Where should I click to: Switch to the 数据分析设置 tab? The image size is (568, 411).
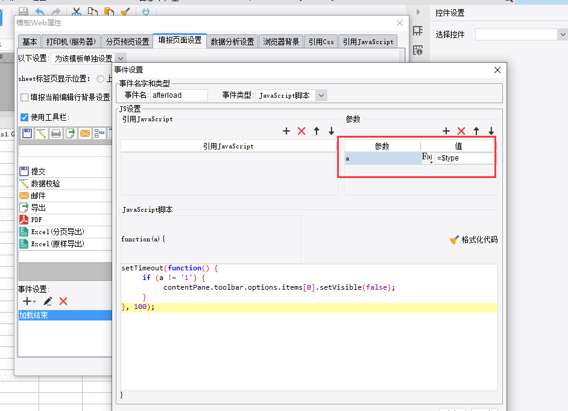(x=232, y=42)
